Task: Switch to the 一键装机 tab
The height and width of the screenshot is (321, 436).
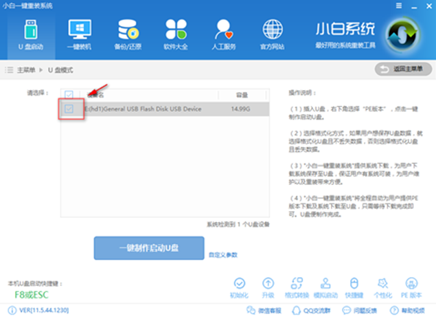Action: 79,35
